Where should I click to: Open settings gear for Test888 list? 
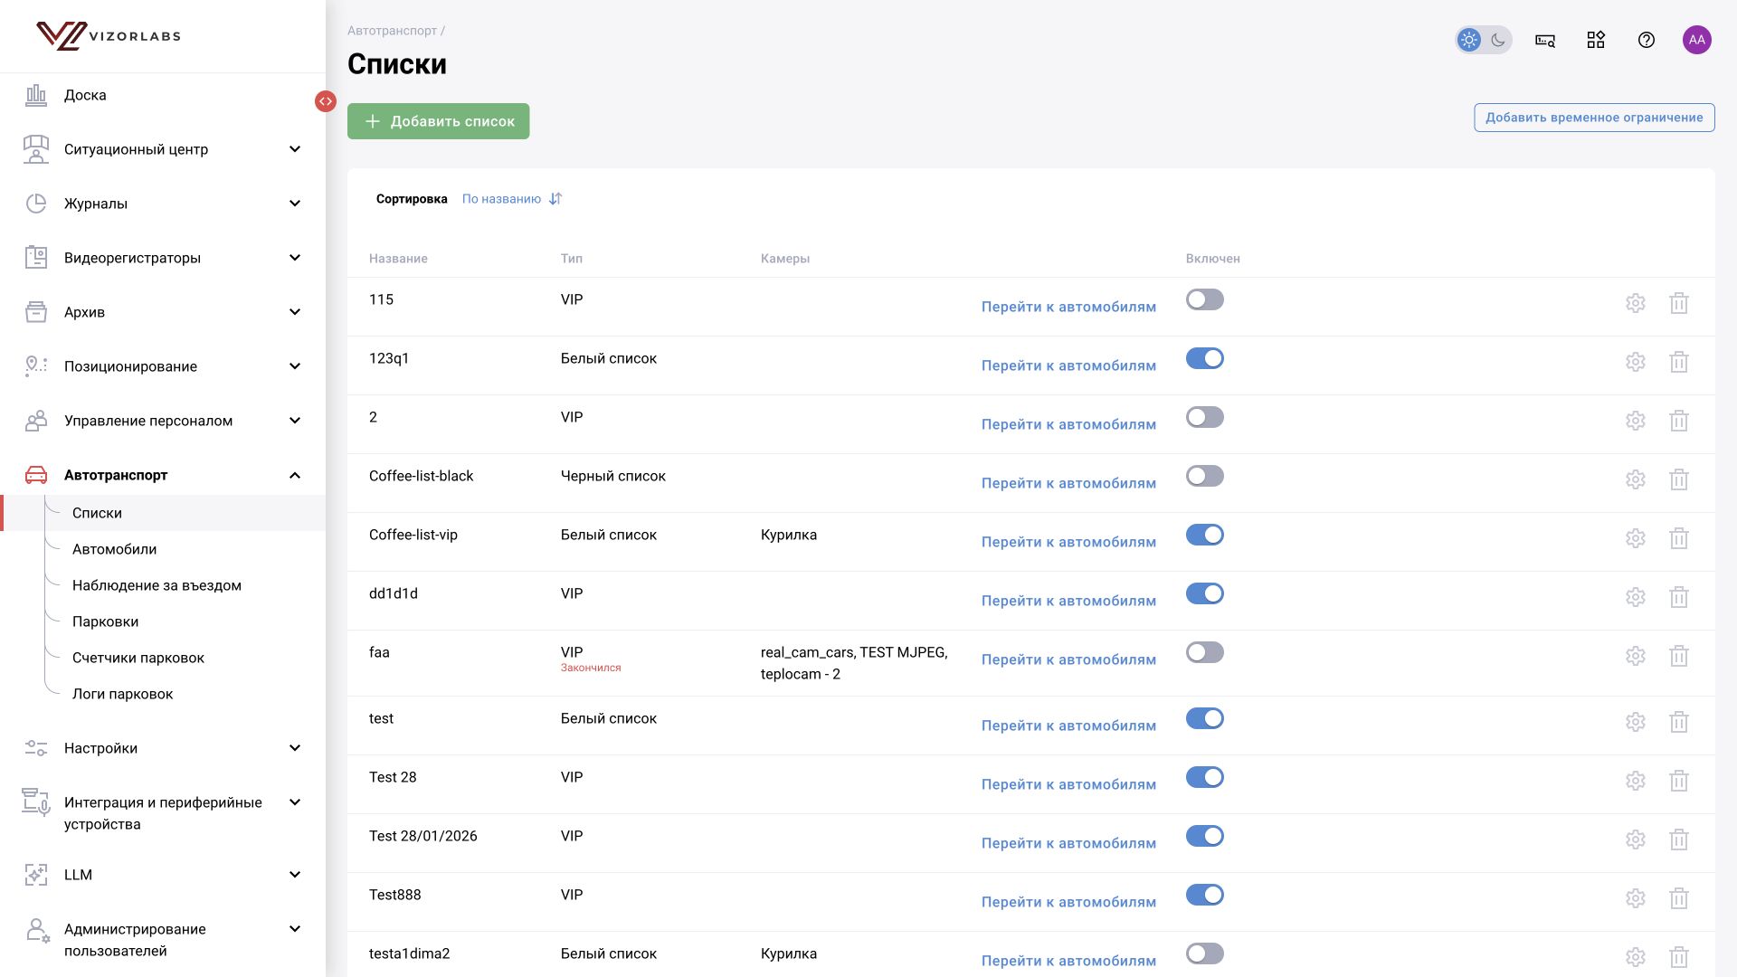coord(1636,898)
